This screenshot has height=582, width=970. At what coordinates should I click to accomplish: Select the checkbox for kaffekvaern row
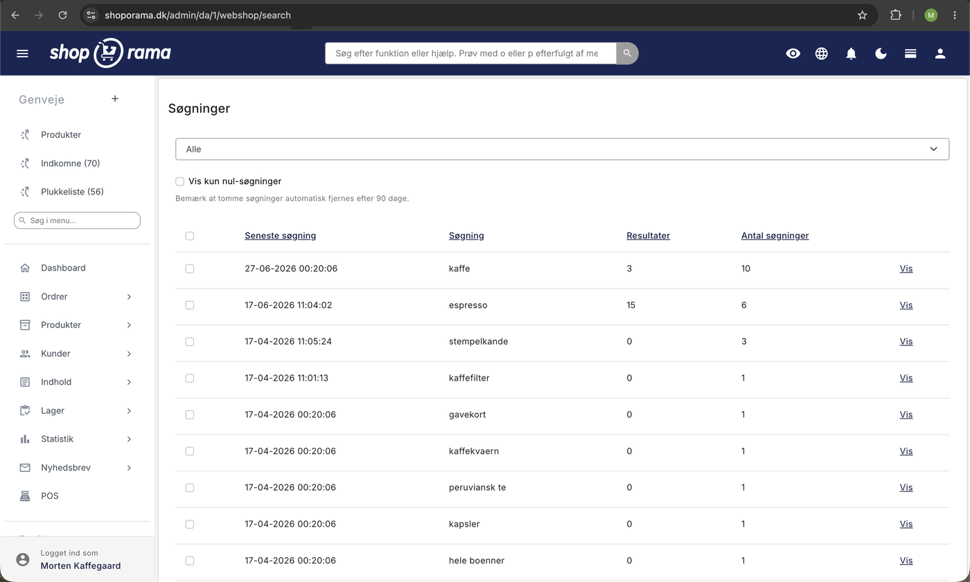click(190, 451)
